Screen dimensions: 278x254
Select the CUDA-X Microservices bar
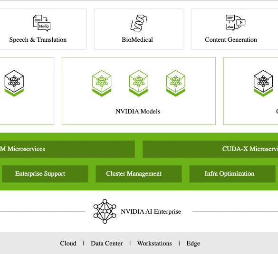pos(210,149)
